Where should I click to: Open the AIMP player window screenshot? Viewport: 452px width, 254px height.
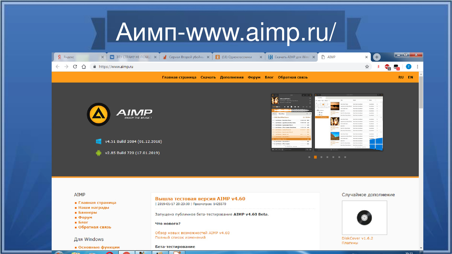click(x=292, y=123)
